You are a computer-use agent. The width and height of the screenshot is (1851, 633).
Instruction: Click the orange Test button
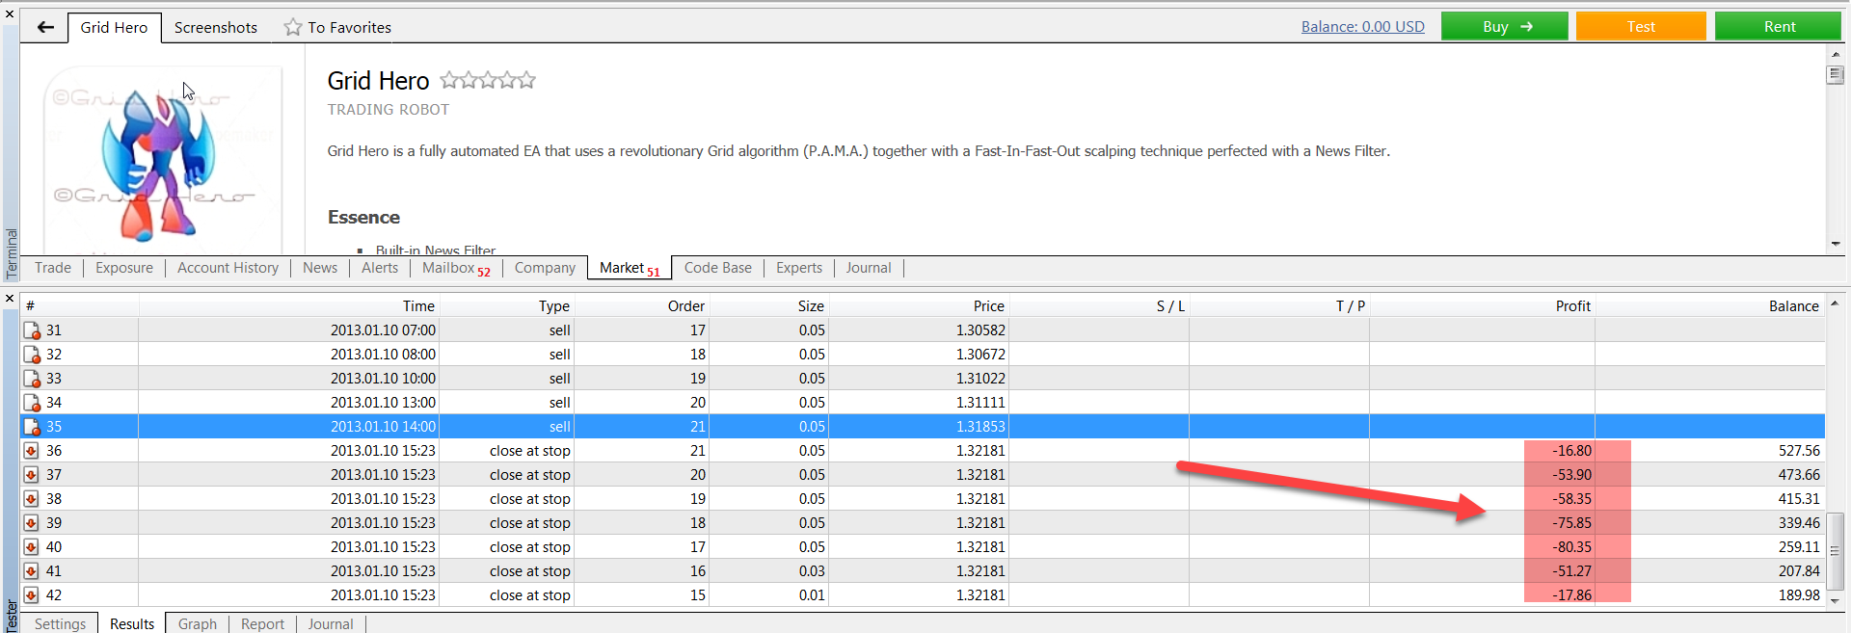1641,26
